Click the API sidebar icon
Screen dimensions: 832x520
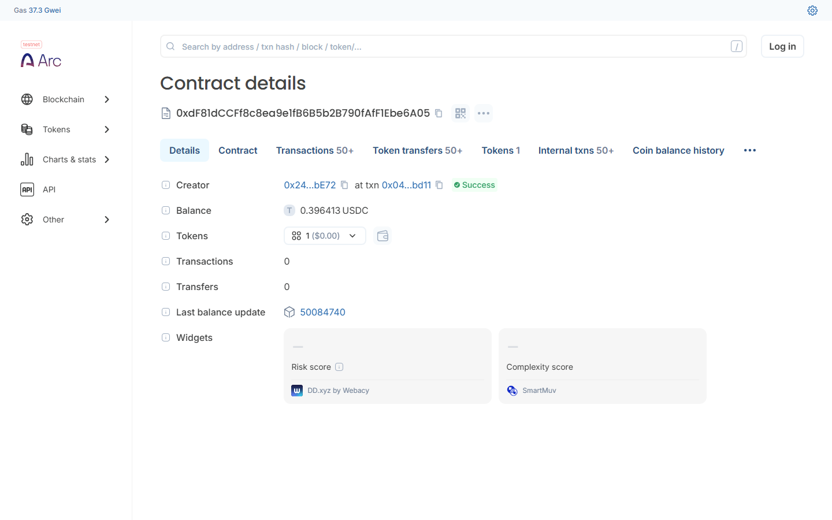(x=27, y=190)
